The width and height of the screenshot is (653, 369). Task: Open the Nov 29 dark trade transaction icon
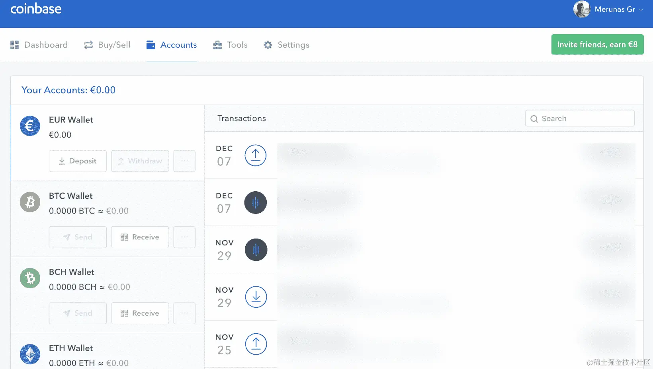click(x=256, y=250)
